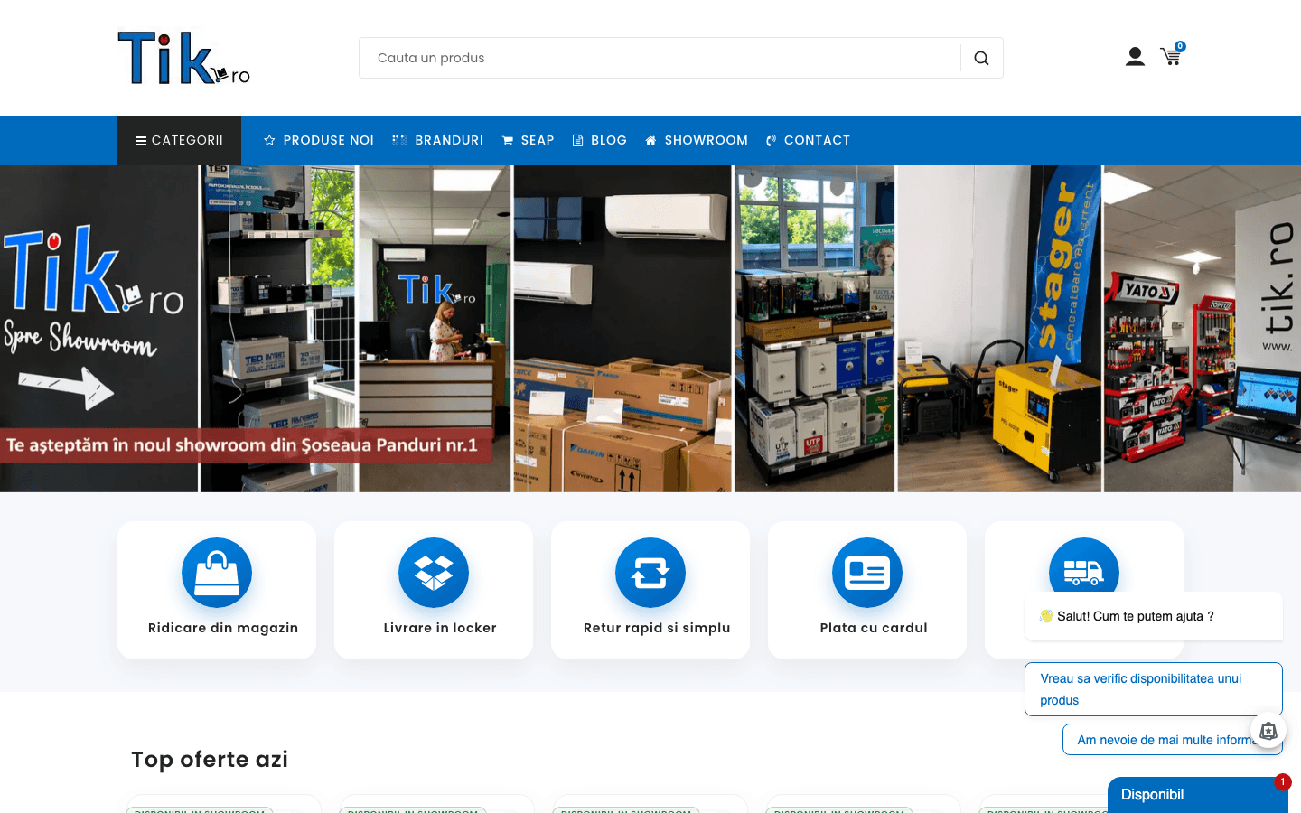Open the shopping cart icon
Screen dimensions: 1301x813
point(1172,55)
